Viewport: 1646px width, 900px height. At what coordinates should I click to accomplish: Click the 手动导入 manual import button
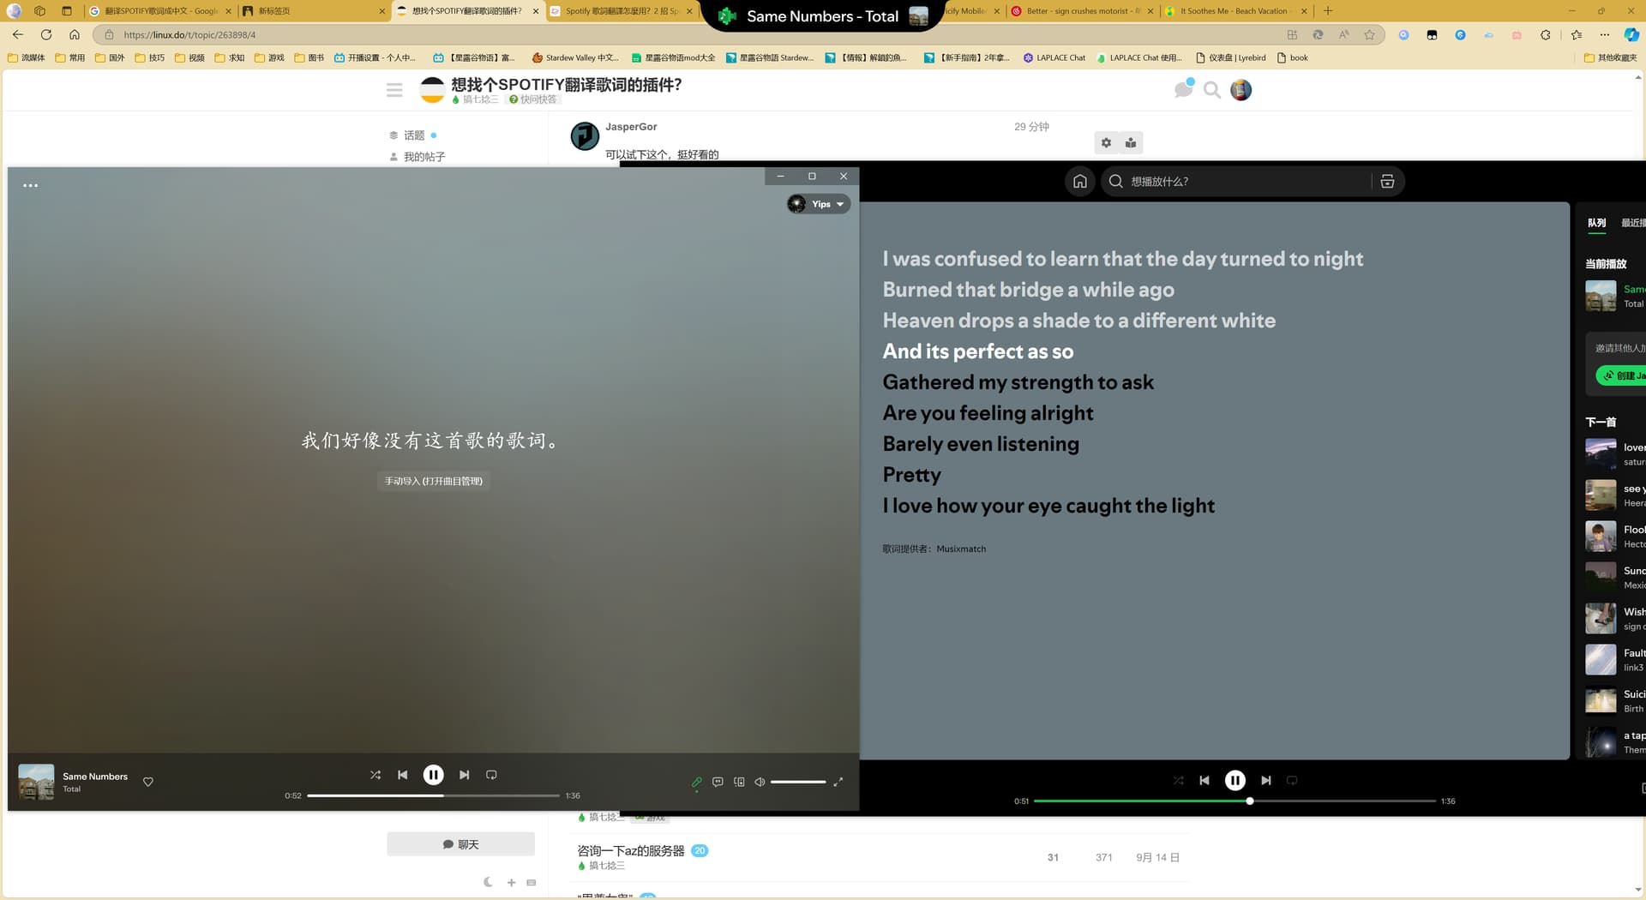pyautogui.click(x=434, y=481)
